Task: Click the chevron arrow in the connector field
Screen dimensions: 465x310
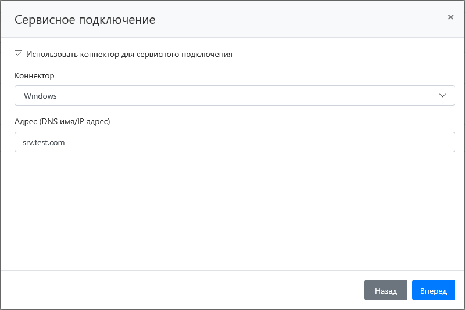Action: (443, 96)
